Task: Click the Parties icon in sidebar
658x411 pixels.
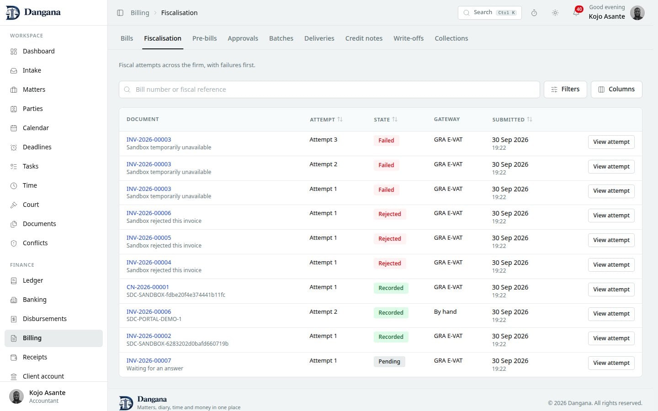Action: (14, 109)
